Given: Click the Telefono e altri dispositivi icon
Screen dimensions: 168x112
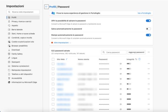Looking at the screenshot, I should [9, 74].
